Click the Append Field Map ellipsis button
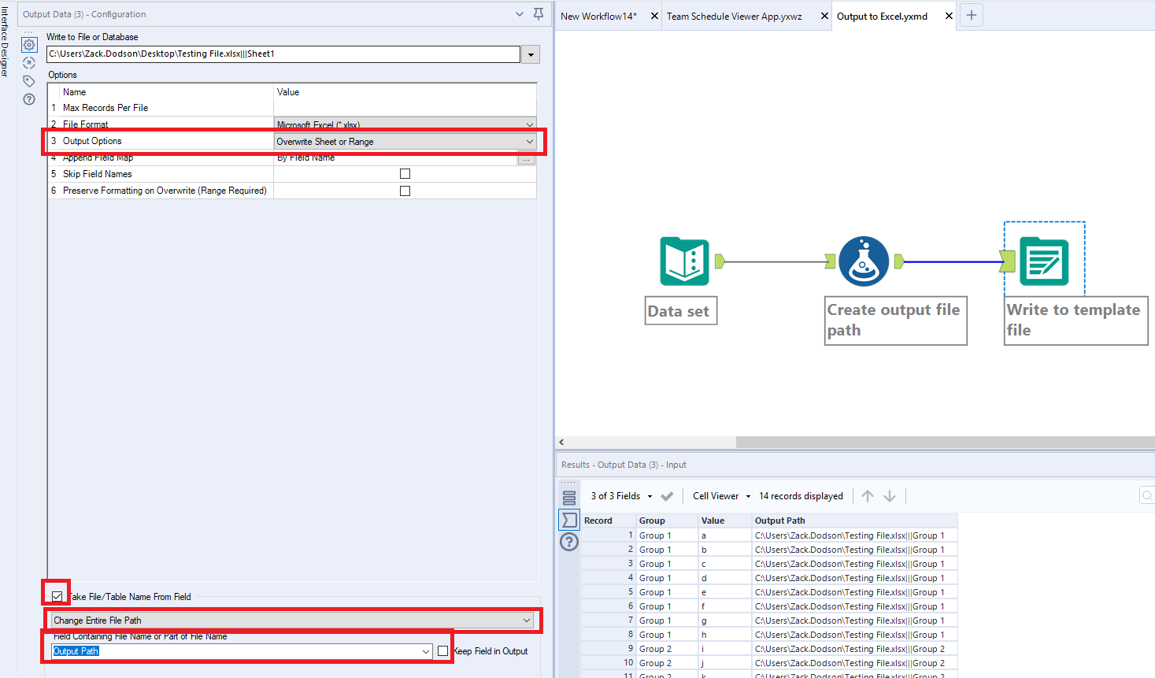Screen dimensions: 1155x678 click(x=526, y=157)
